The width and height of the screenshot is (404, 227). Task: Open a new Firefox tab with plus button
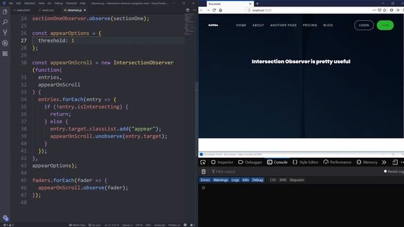click(x=257, y=4)
